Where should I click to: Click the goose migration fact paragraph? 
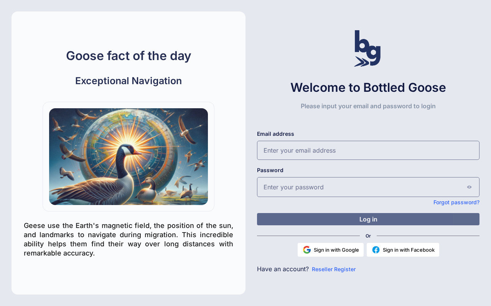pyautogui.click(x=129, y=239)
